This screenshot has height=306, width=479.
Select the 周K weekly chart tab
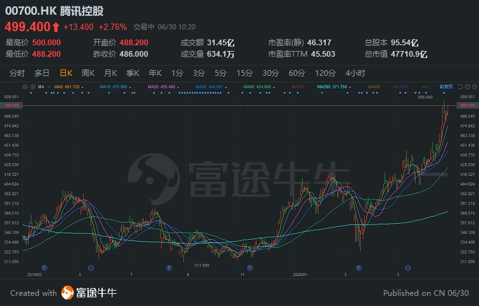(x=88, y=73)
